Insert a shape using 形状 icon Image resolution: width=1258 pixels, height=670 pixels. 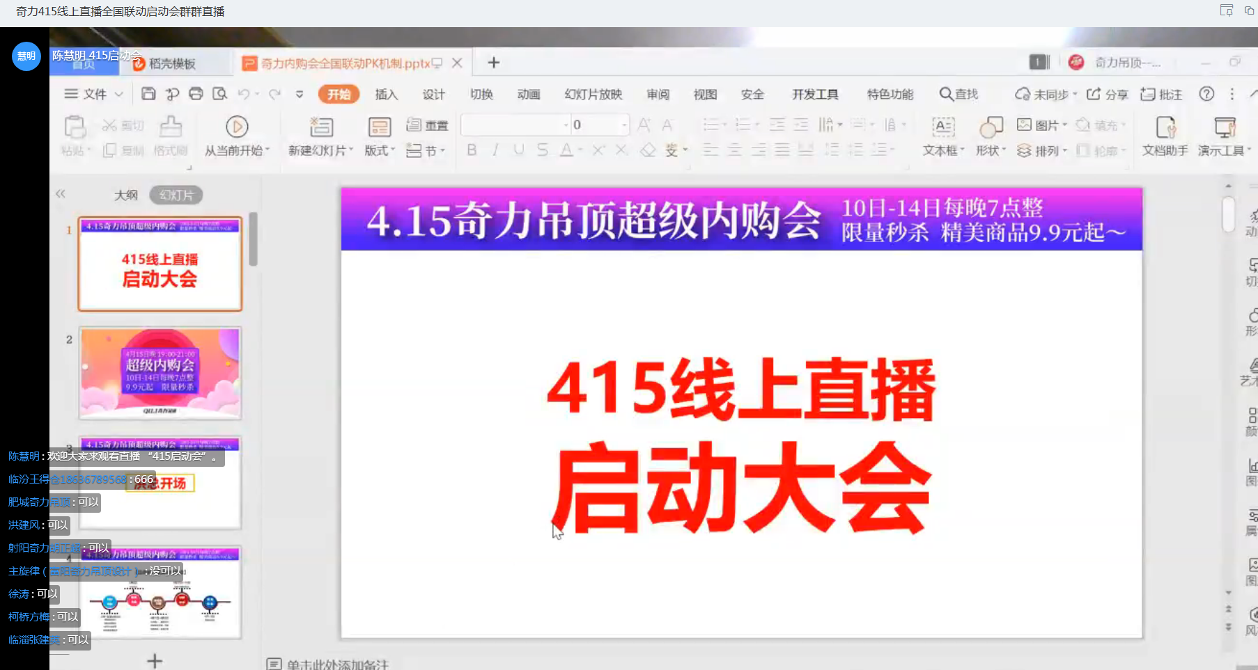click(x=990, y=136)
